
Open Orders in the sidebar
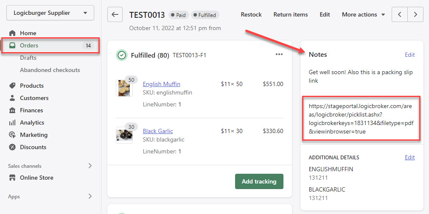(29, 45)
